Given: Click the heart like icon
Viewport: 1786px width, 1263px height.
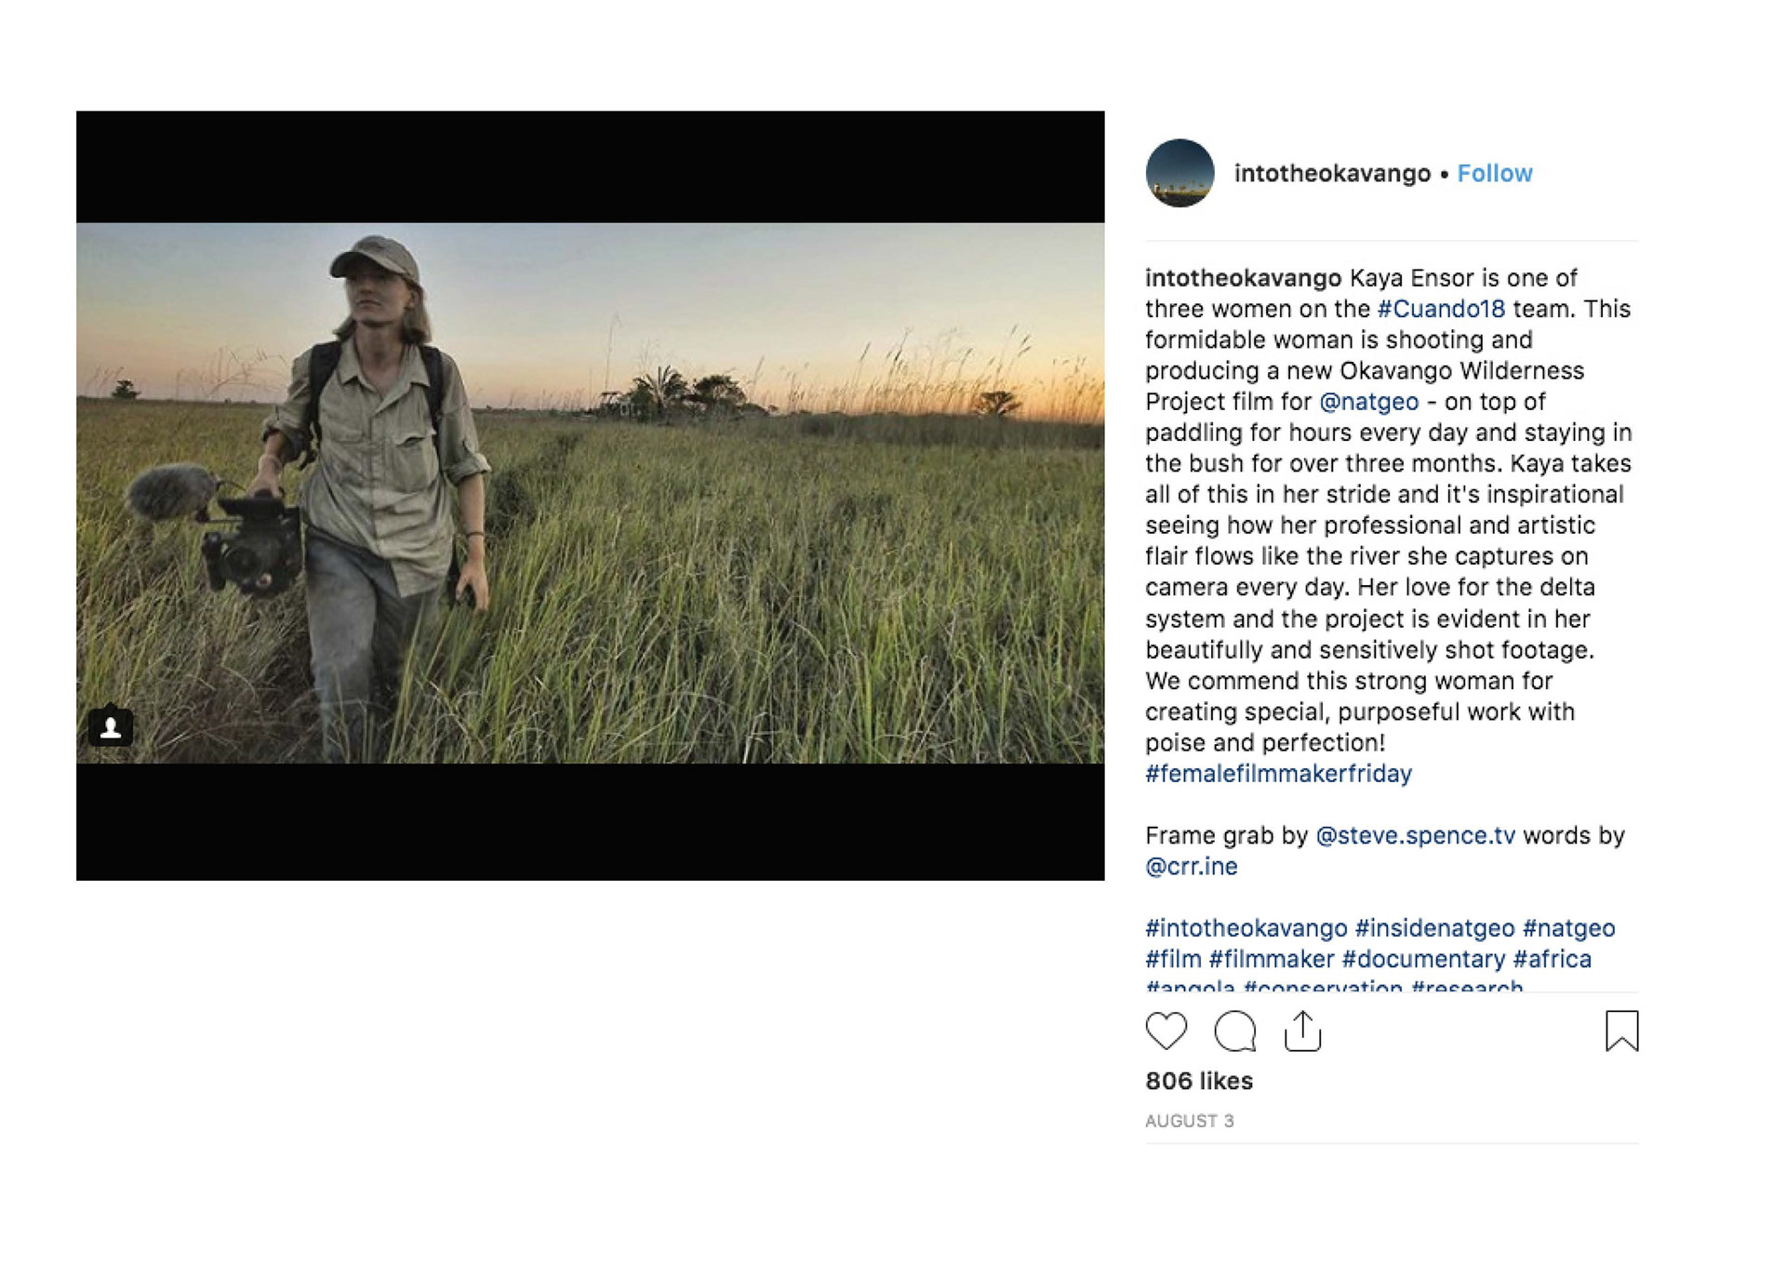Looking at the screenshot, I should click(1166, 1030).
